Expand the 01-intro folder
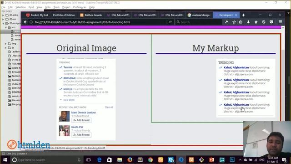 pyautogui.click(x=3, y=15)
